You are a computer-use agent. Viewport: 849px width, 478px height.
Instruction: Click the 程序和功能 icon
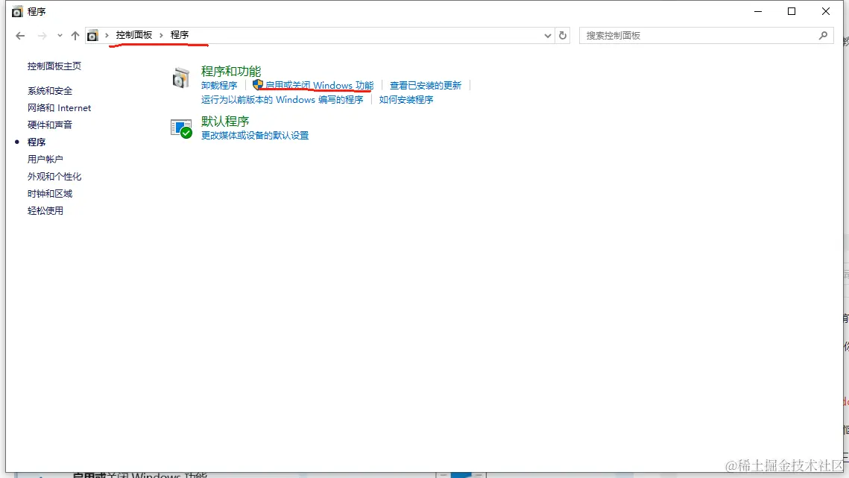[x=181, y=78]
